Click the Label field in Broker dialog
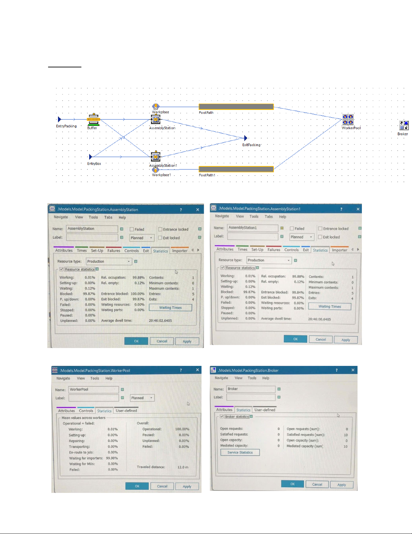 251,398
